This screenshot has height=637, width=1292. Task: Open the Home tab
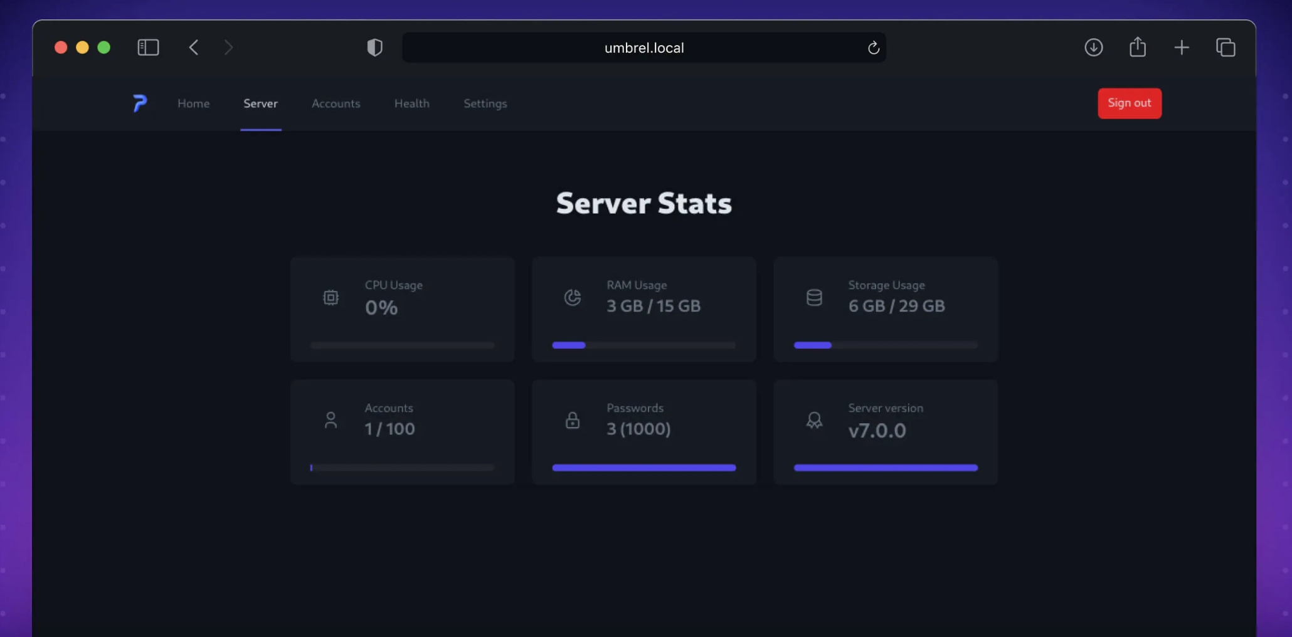(193, 103)
